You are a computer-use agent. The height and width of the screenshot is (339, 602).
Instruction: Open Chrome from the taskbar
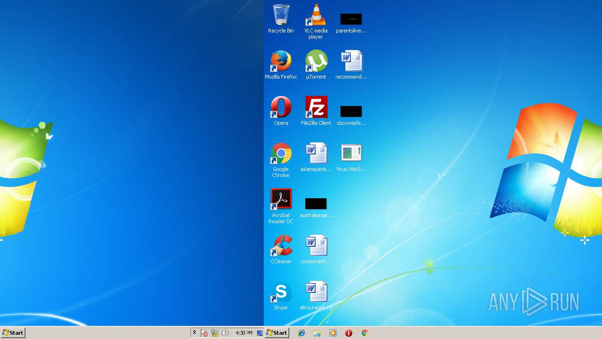click(364, 333)
